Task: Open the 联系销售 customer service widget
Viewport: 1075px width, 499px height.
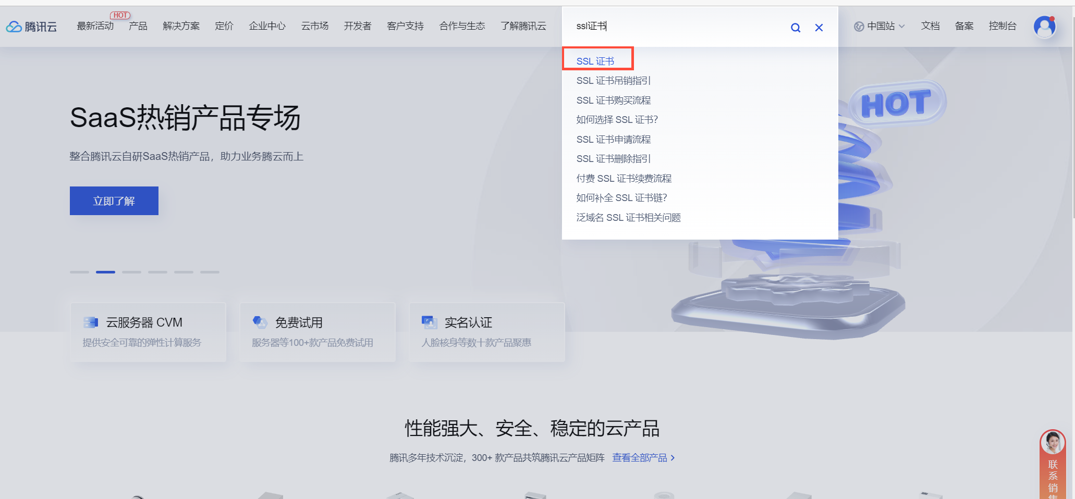Action: [1053, 464]
